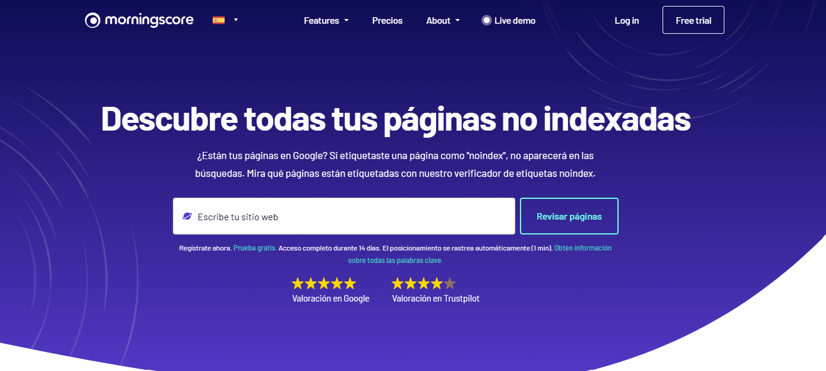Click the Live demo circle indicator icon
The image size is (826, 371).
tap(487, 21)
